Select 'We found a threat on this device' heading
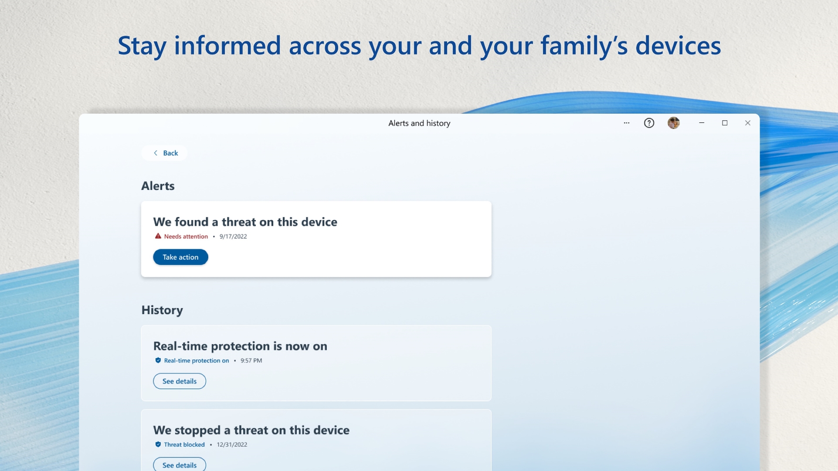Image resolution: width=838 pixels, height=471 pixels. (x=245, y=222)
